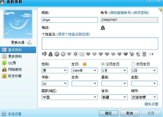Open the birth month dropdown showing 1月
Image resolution: width=163 pixels, height=117 pixels.
coord(114,70)
